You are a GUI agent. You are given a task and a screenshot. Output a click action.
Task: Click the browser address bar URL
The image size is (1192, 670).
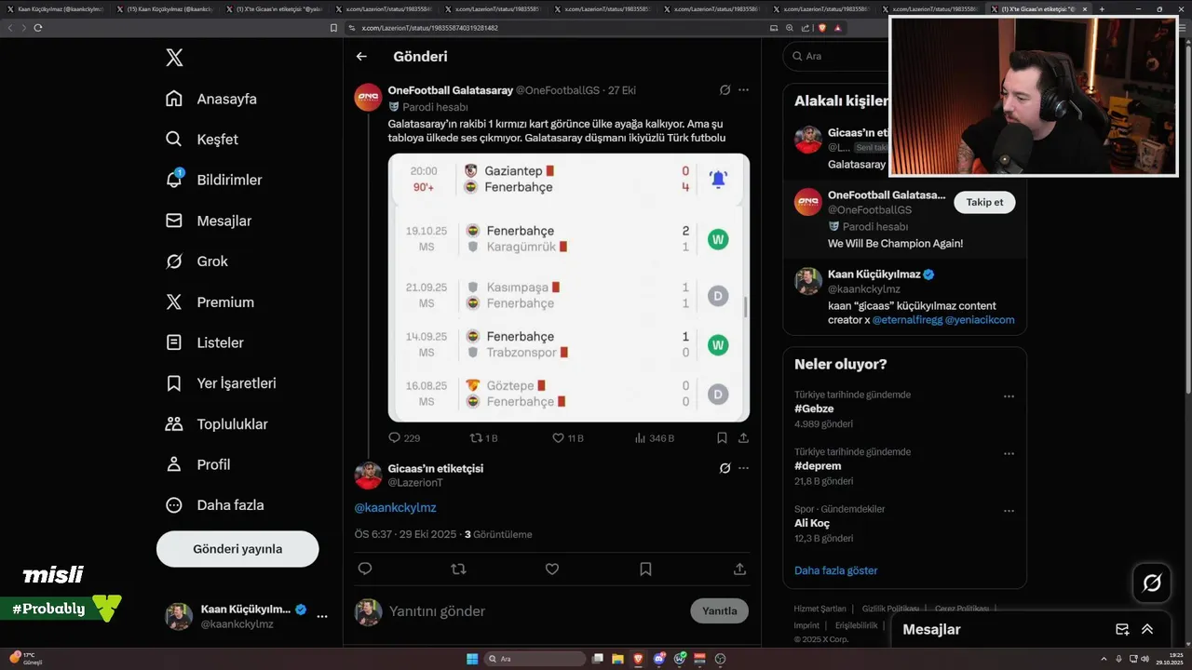tap(430, 28)
